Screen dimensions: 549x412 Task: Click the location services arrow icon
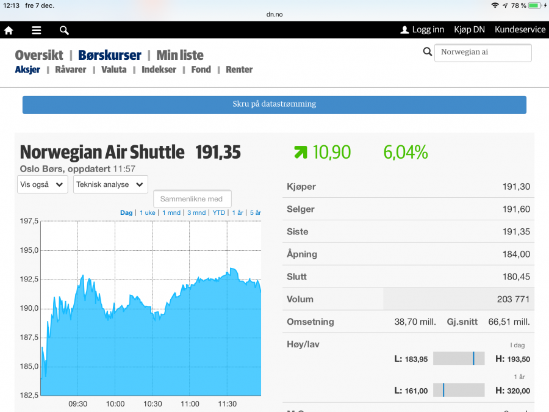[x=505, y=5]
